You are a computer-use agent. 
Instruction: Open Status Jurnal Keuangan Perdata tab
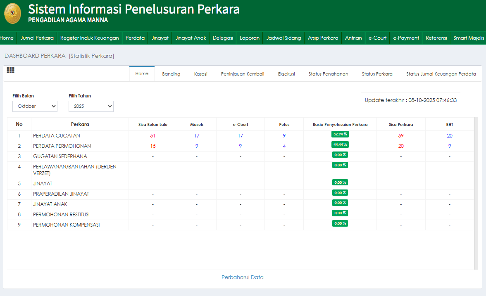[441, 74]
